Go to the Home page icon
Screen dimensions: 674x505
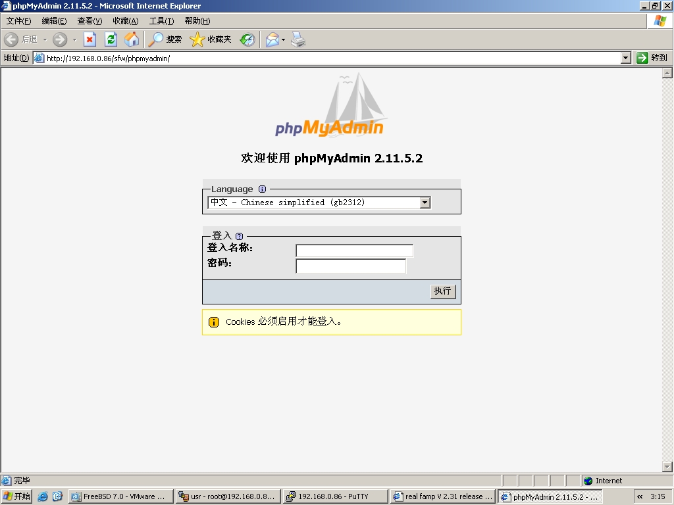coord(132,39)
